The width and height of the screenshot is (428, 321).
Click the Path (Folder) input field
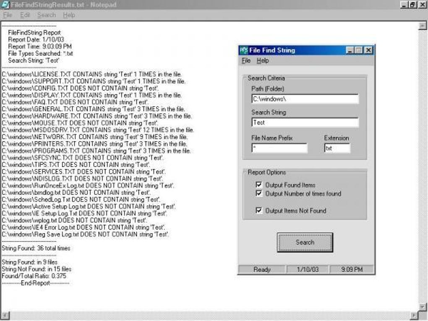(305, 99)
